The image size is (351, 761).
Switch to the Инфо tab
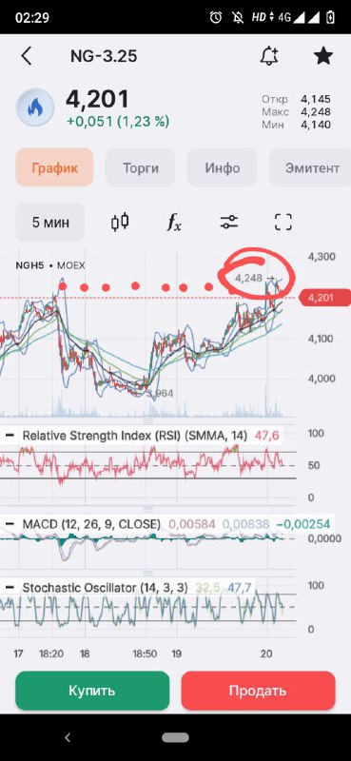pos(223,168)
